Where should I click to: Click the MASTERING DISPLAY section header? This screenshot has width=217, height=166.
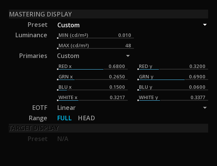[108, 14]
